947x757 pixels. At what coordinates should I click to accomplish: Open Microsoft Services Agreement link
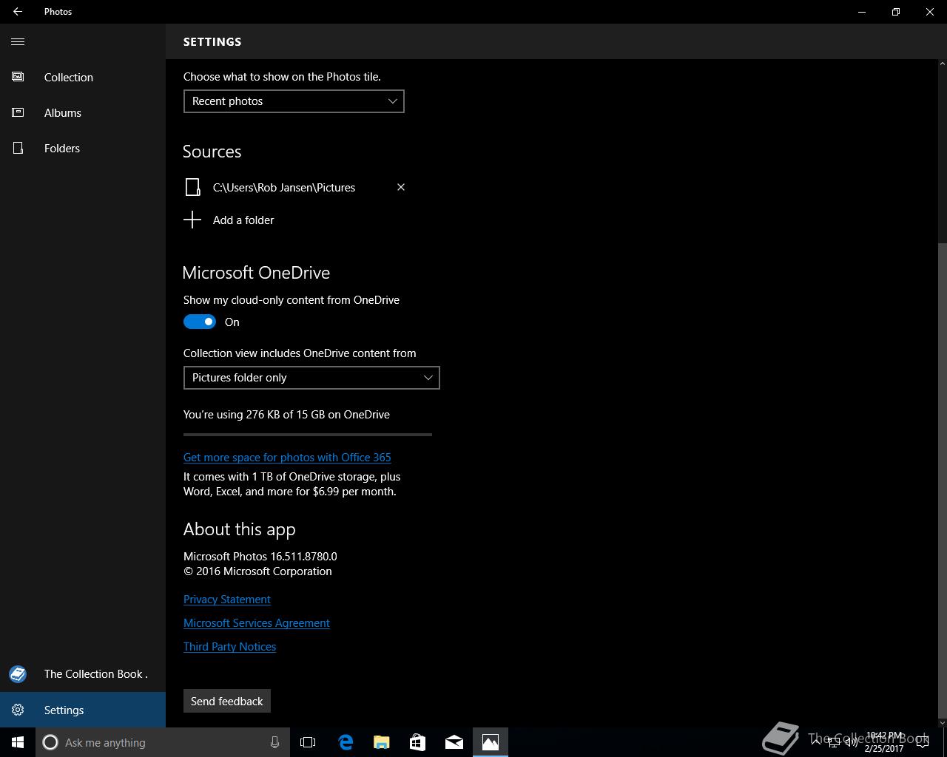(x=257, y=623)
